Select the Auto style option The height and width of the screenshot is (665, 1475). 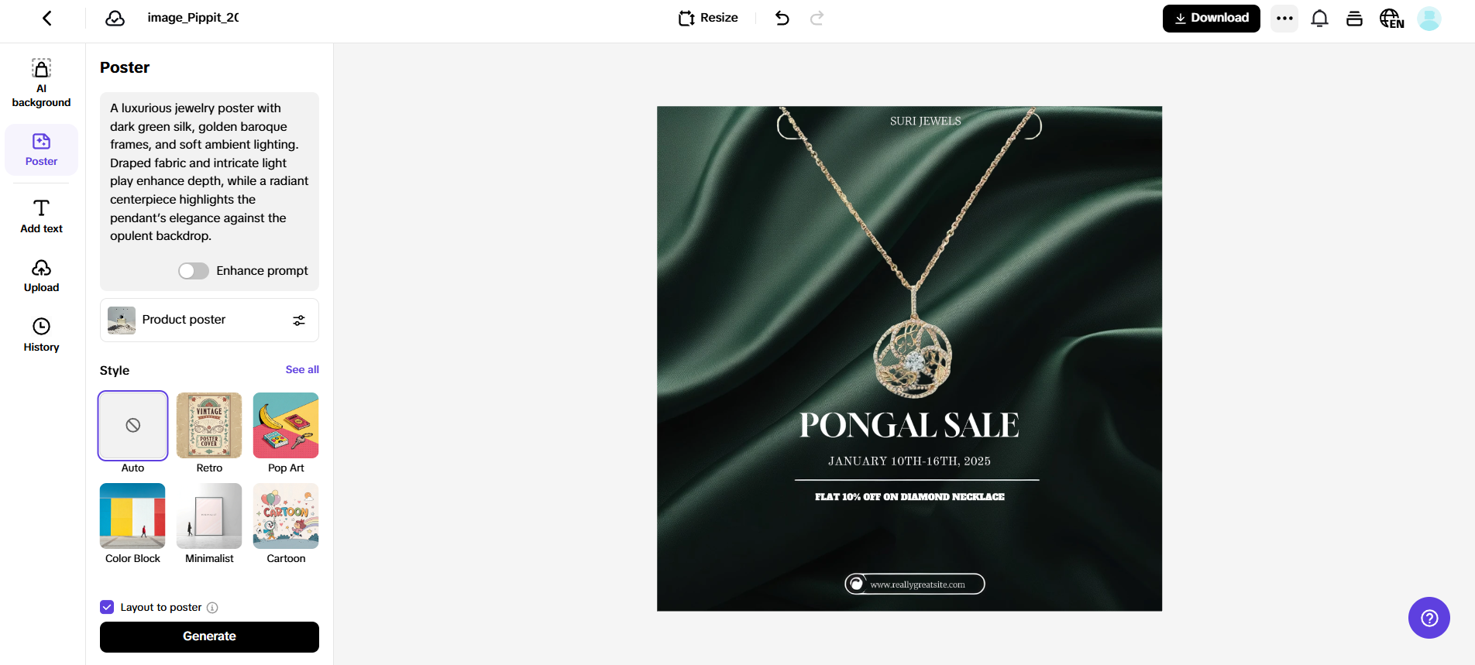point(132,426)
